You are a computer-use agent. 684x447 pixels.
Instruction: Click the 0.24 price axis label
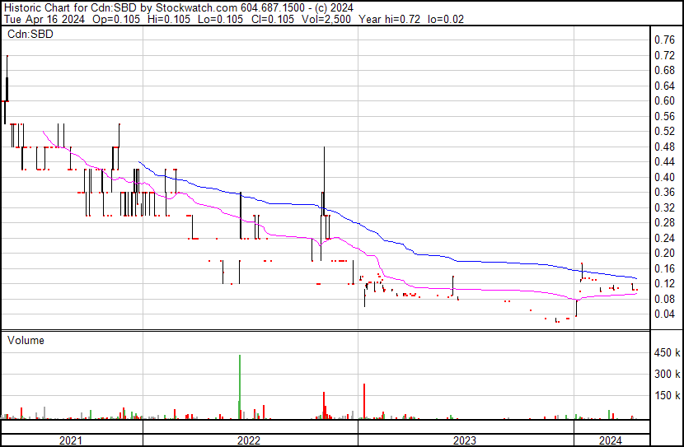[664, 238]
